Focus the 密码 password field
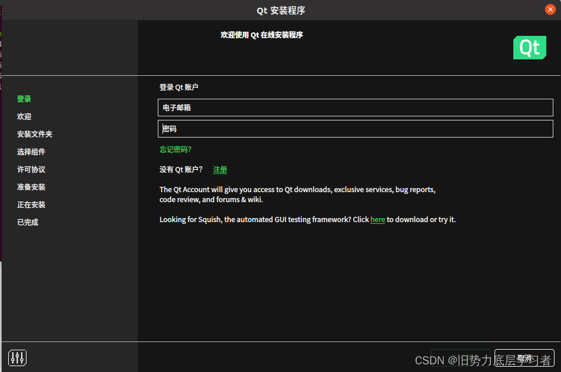 pos(356,129)
